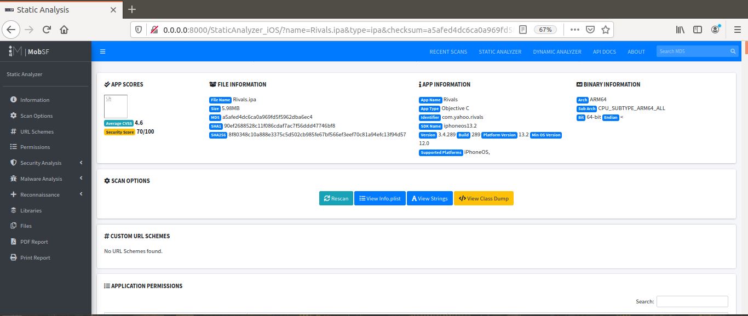Select the Static Analysis browser tab
This screenshot has height=316, width=748.
point(60,10)
